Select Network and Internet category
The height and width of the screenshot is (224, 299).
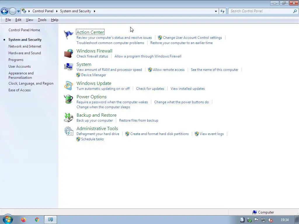tap(25, 46)
